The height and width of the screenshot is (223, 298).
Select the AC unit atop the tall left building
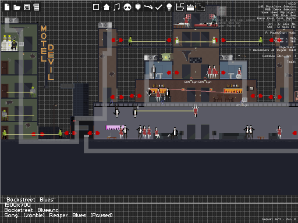pyautogui.click(x=105, y=25)
